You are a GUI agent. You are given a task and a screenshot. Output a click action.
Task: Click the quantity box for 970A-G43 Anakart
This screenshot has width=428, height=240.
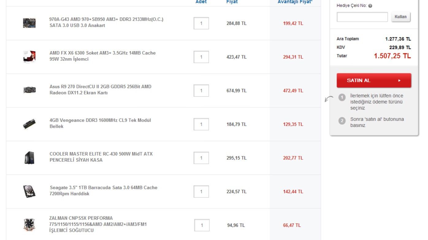201,23
